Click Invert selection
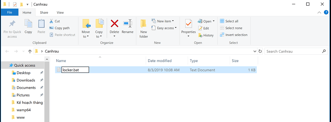The image size is (331, 122). [x=233, y=35]
